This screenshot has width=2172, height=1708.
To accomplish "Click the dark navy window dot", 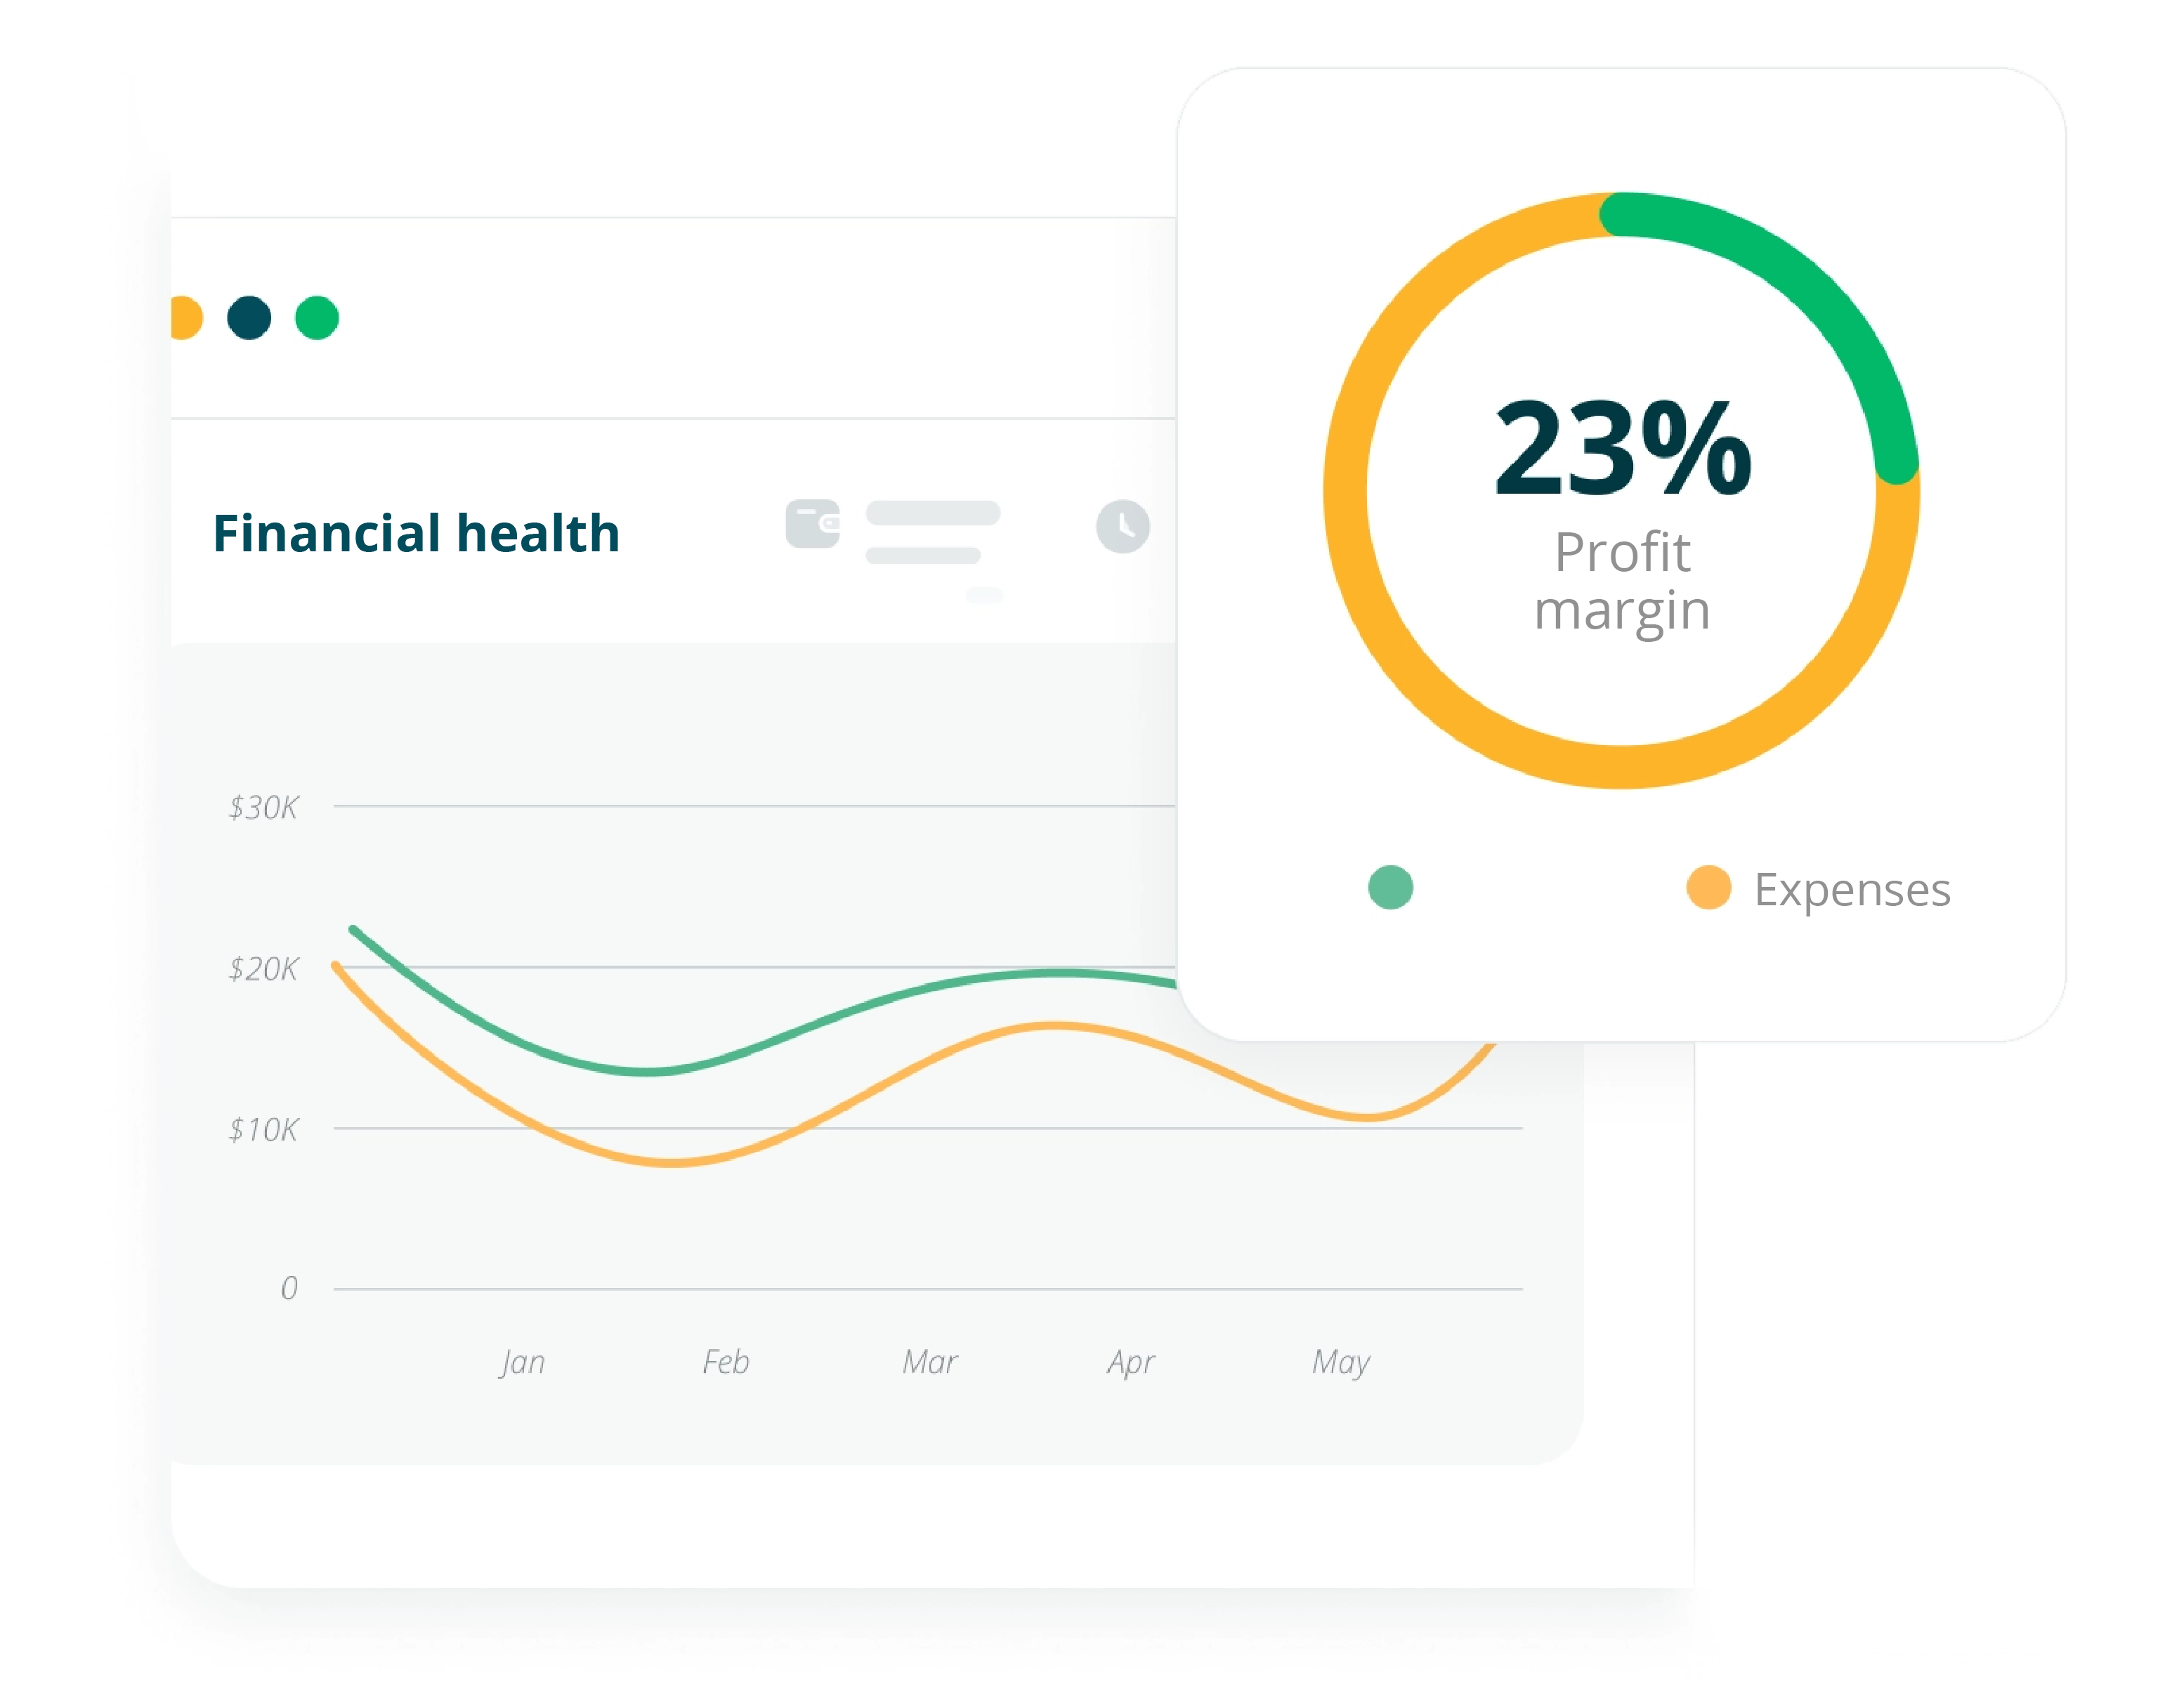I will (x=249, y=318).
